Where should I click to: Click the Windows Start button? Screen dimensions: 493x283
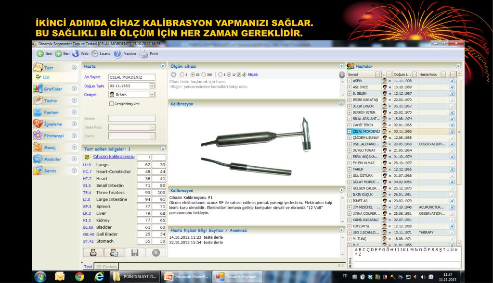[40, 277]
